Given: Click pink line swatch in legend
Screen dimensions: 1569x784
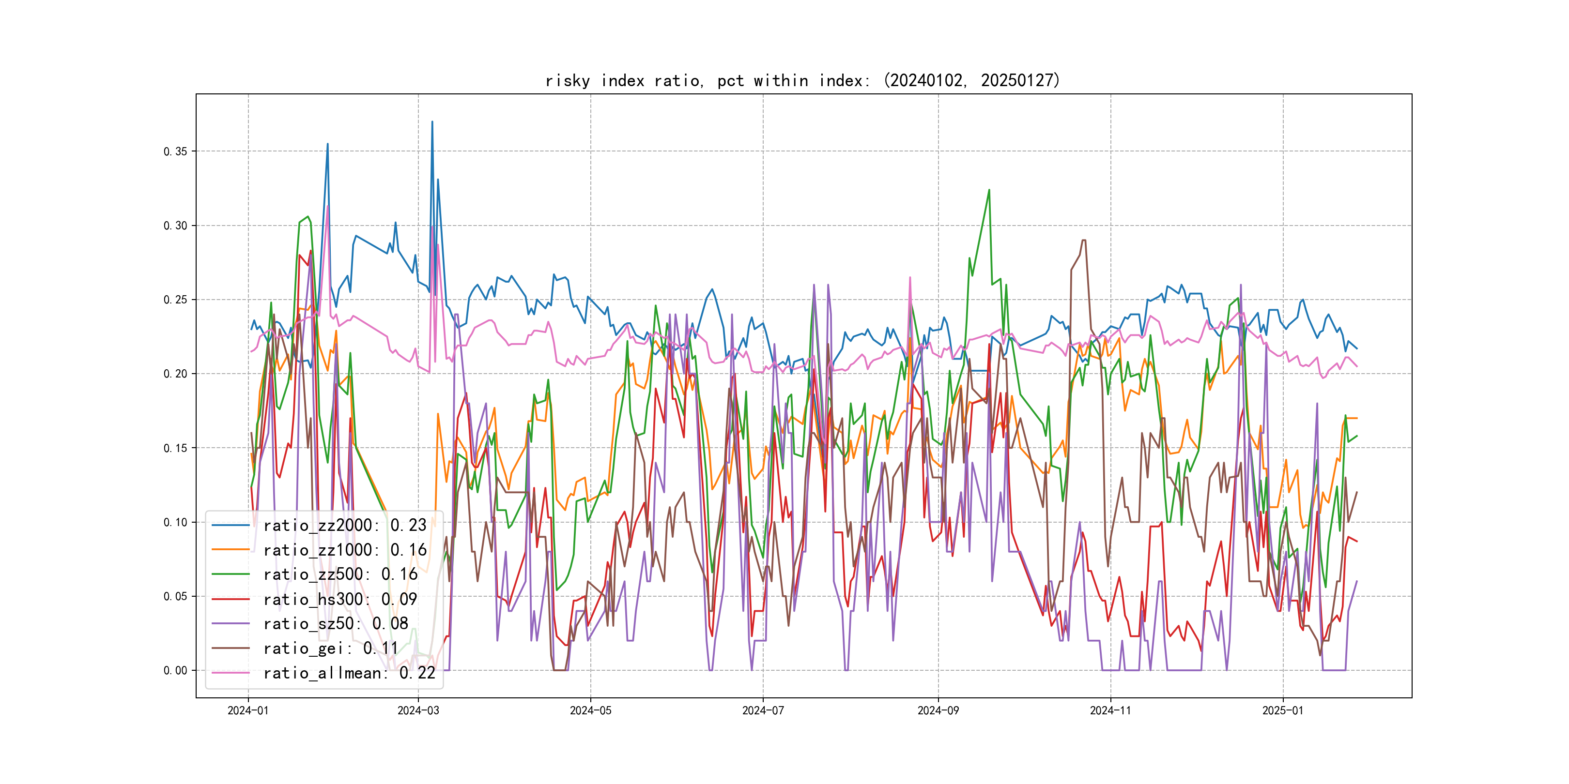Looking at the screenshot, I should pyautogui.click(x=231, y=673).
